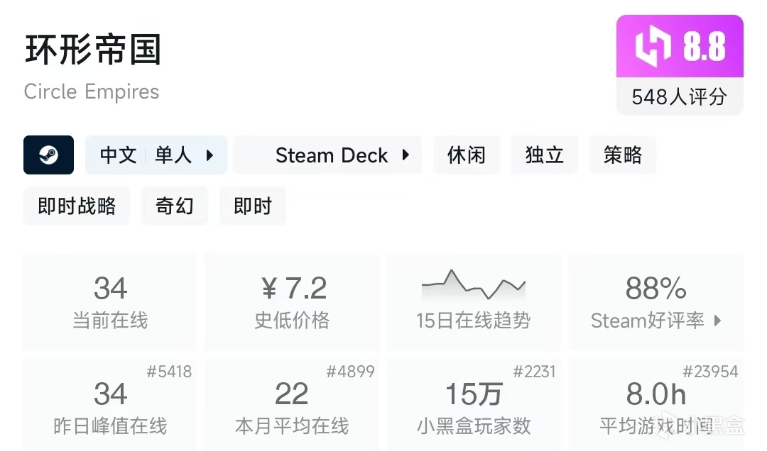The width and height of the screenshot is (767, 451).
Task: Expand the Steam Deck compatibility arrow
Action: [406, 155]
